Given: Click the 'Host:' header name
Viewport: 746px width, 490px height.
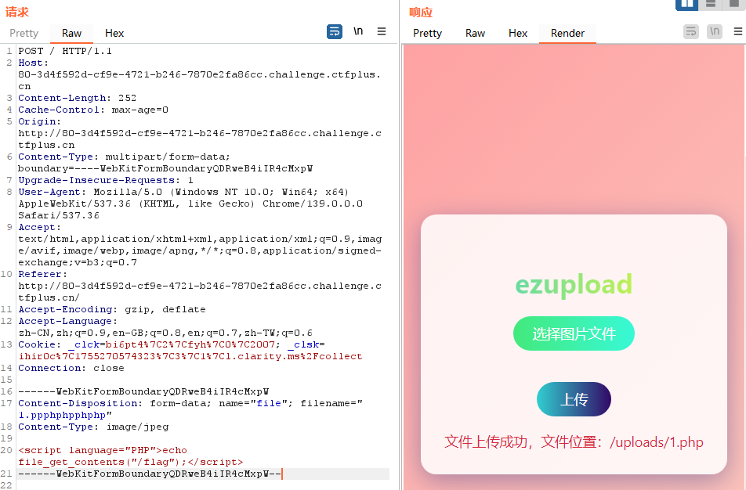Looking at the screenshot, I should [33, 63].
